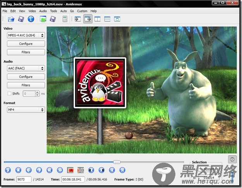Image resolution: width=242 pixels, height=188 pixels.
Task: Select the side-by-side preview layout icon
Action: click(98, 19)
